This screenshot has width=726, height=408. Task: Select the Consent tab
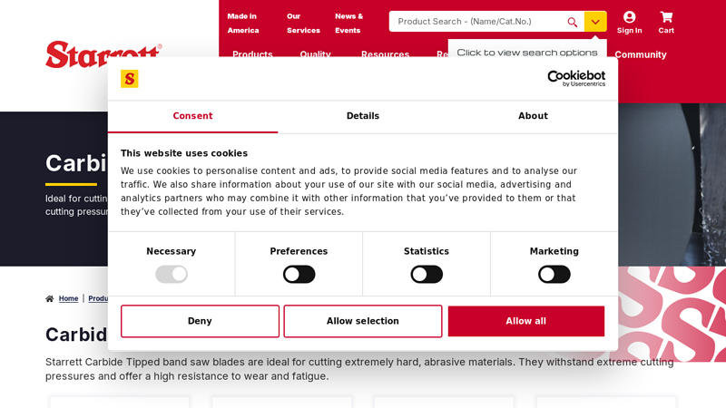(192, 116)
